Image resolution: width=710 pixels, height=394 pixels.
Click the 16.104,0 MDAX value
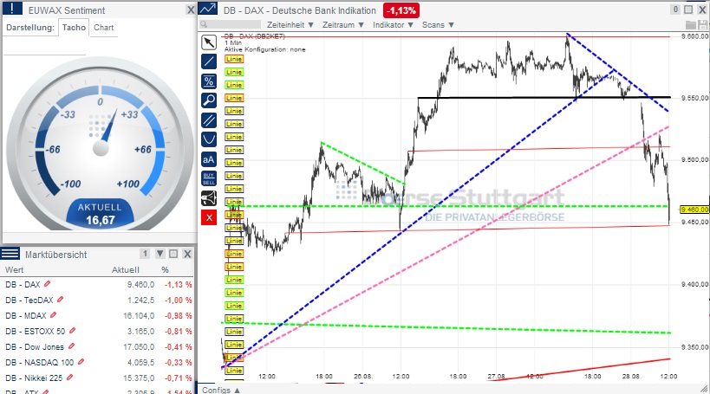[x=139, y=315]
